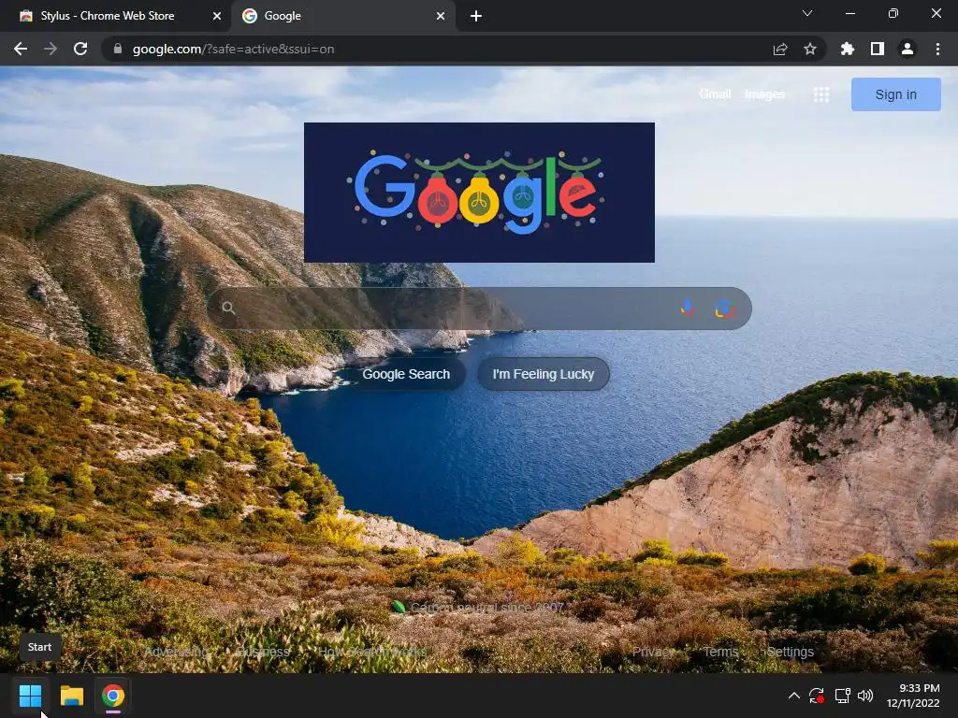Click the address bar URL
Image resolution: width=958 pixels, height=718 pixels.
pos(233,49)
